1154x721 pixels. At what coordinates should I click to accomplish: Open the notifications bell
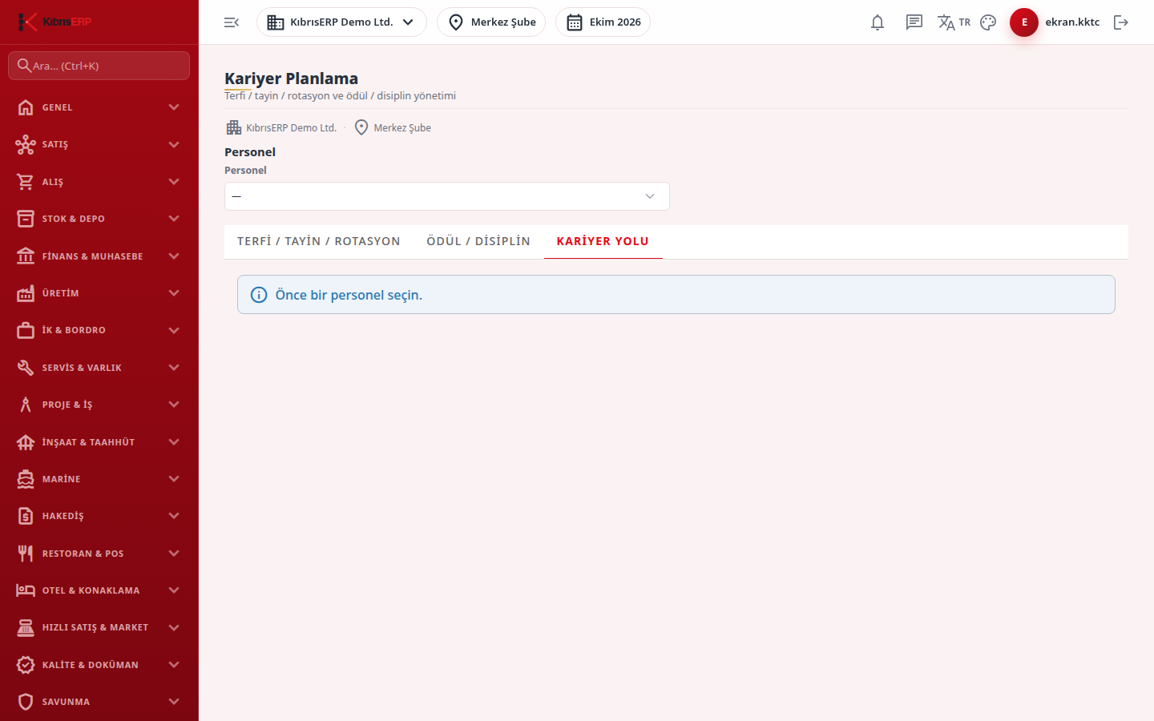tap(878, 22)
